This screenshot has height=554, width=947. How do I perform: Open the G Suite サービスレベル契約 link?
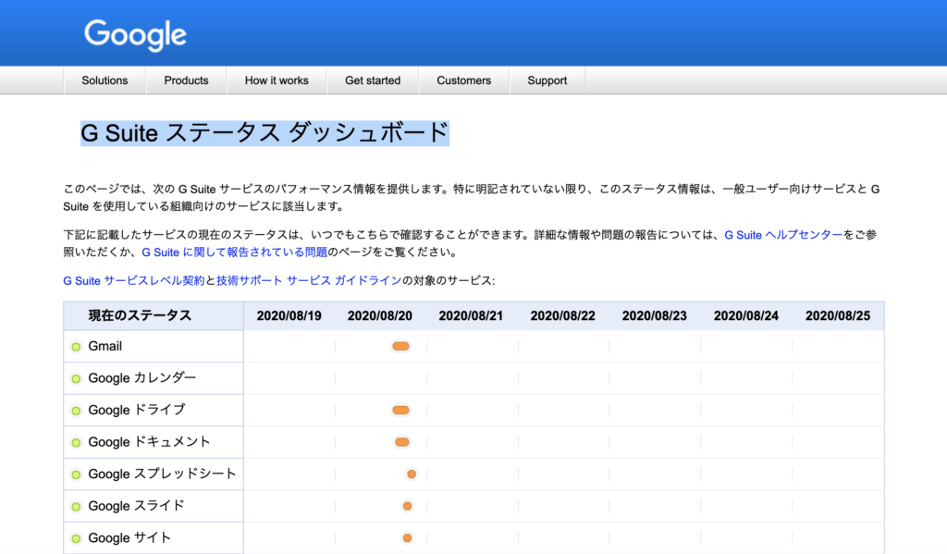133,280
